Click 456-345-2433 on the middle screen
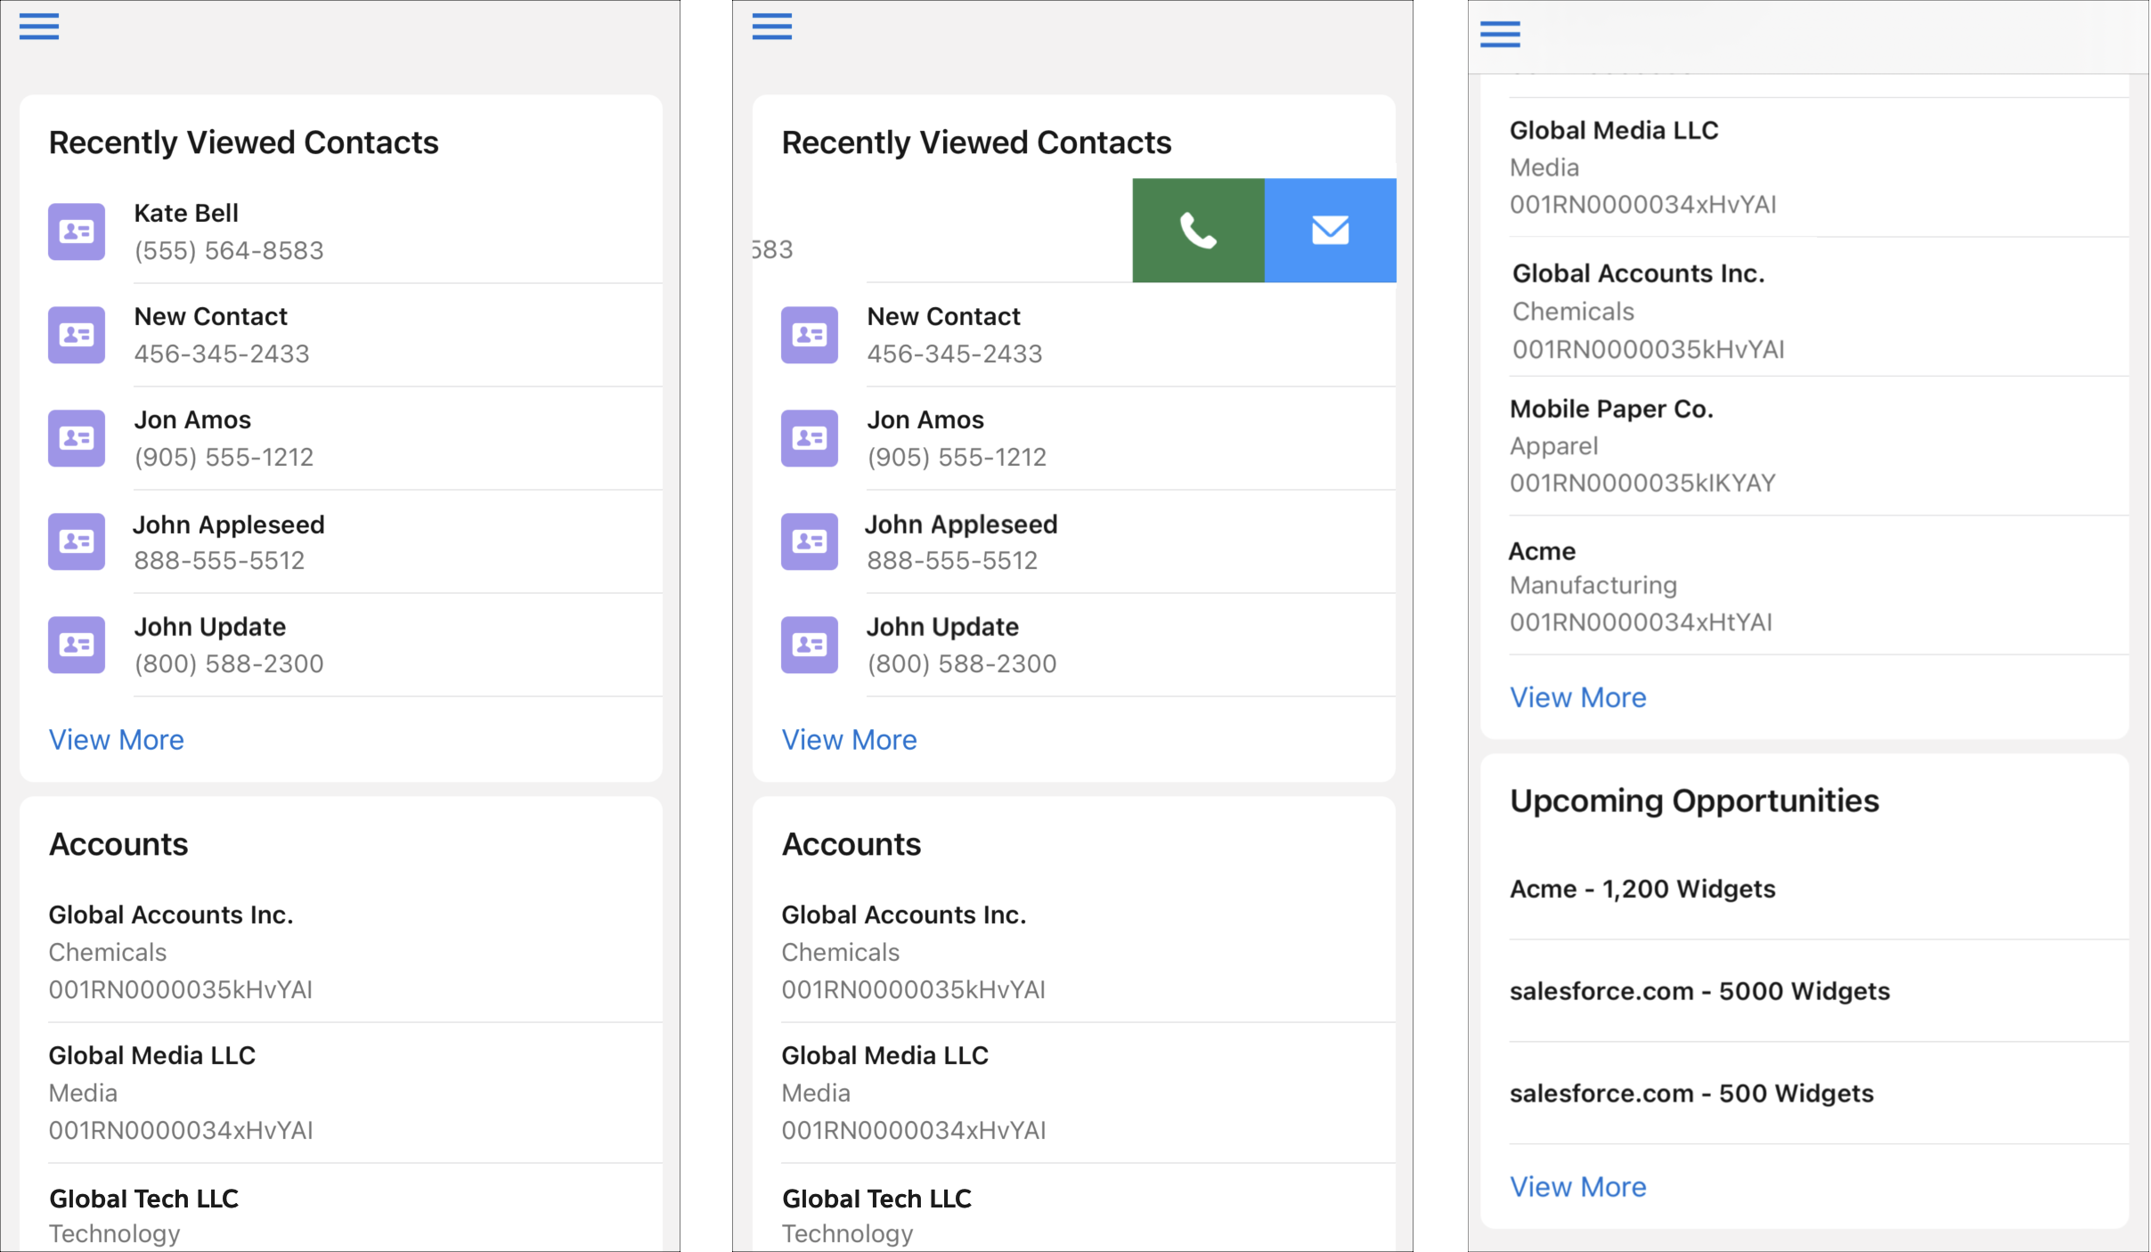 [955, 354]
